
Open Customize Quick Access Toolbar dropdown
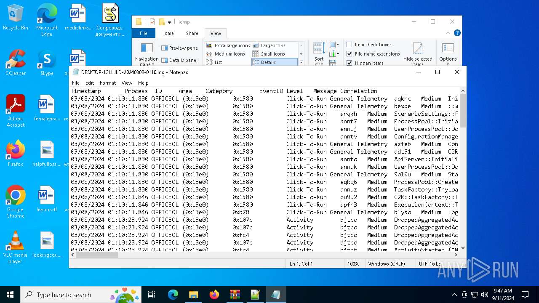pos(169,22)
